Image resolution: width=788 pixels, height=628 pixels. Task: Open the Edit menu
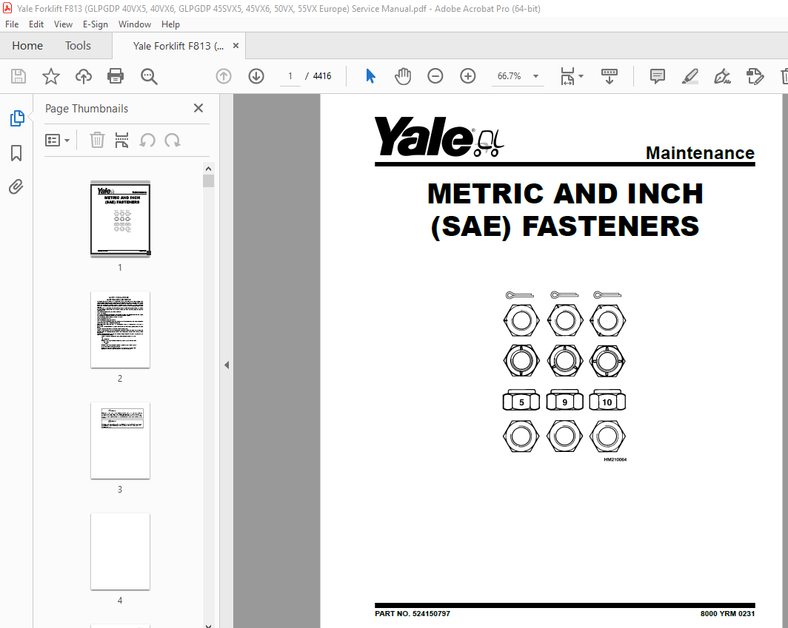[x=36, y=24]
